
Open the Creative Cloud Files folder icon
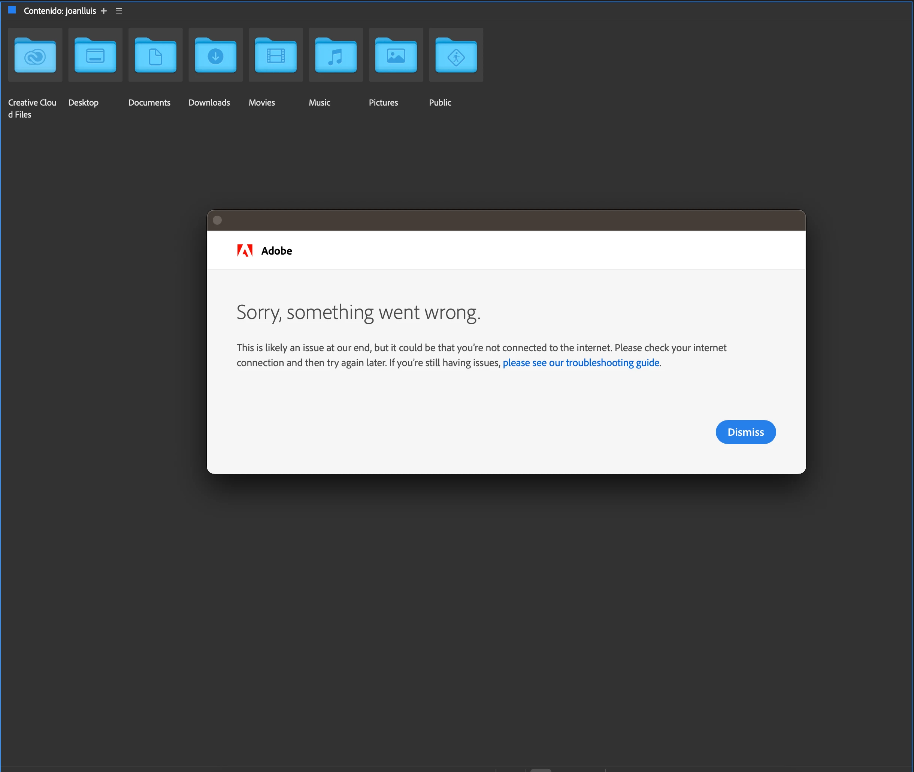click(35, 55)
